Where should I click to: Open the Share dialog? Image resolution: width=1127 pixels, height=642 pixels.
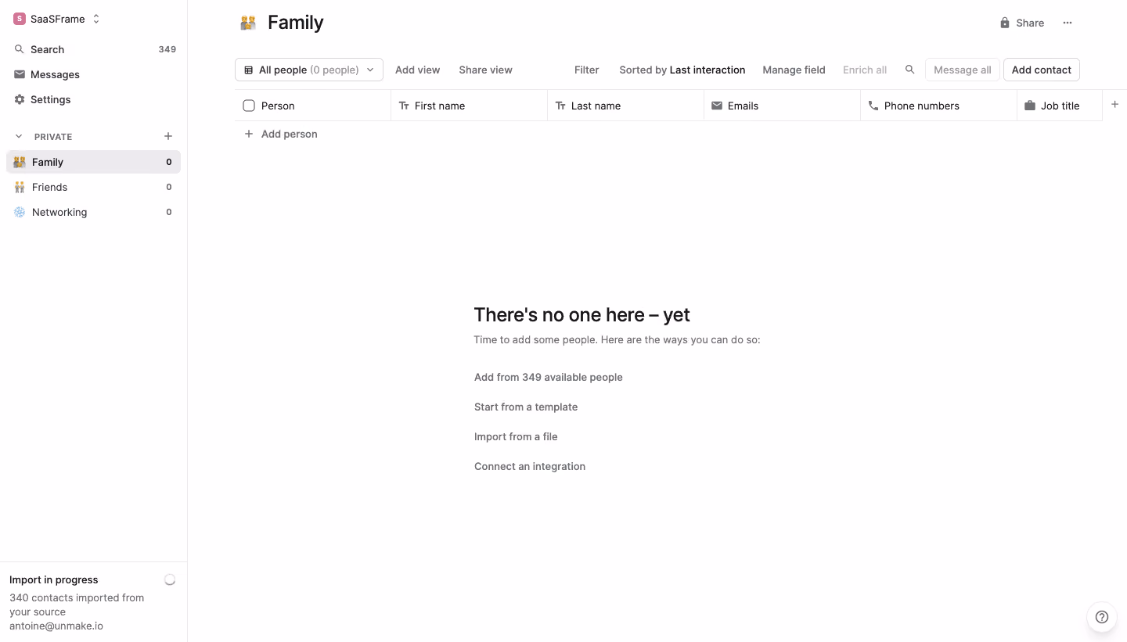tap(1021, 23)
